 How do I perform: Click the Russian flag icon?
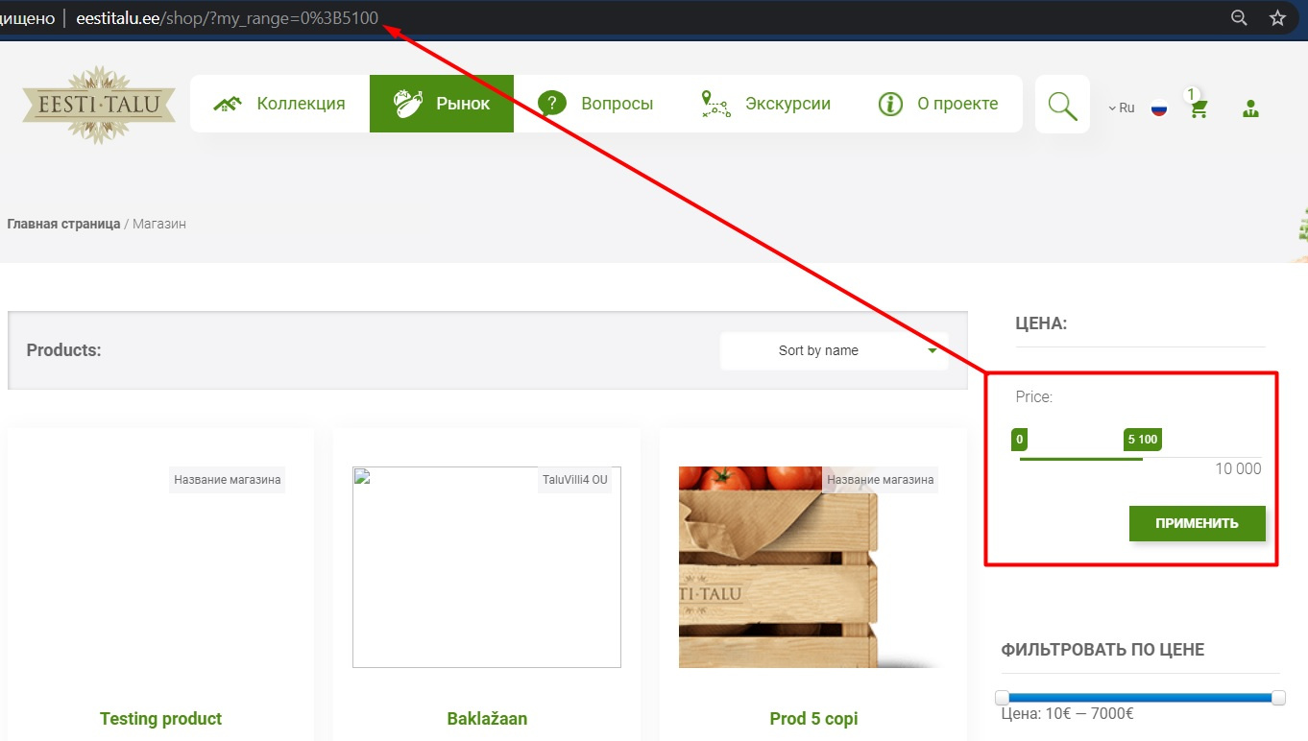[1159, 108]
